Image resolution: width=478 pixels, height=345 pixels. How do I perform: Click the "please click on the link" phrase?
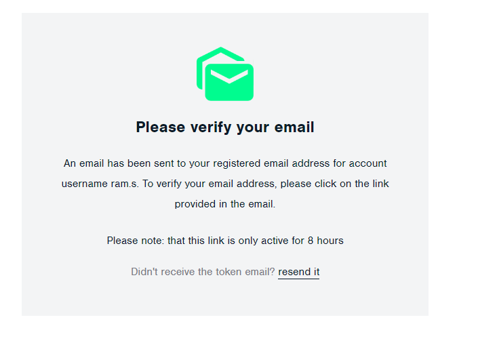coord(334,184)
